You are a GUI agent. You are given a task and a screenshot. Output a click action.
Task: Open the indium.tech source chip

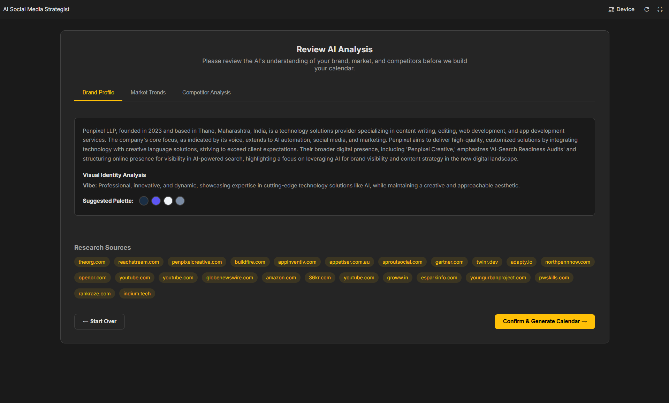137,294
